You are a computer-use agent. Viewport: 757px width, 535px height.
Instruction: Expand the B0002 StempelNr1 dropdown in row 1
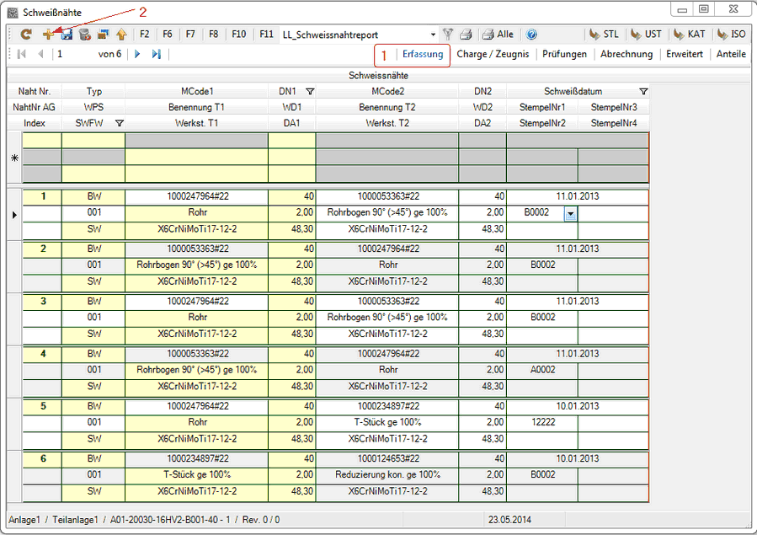(570, 214)
